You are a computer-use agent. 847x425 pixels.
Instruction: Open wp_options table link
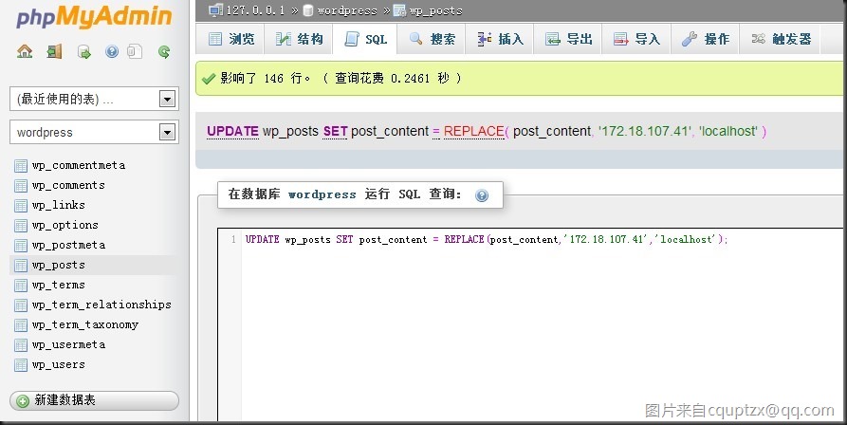[x=64, y=225]
